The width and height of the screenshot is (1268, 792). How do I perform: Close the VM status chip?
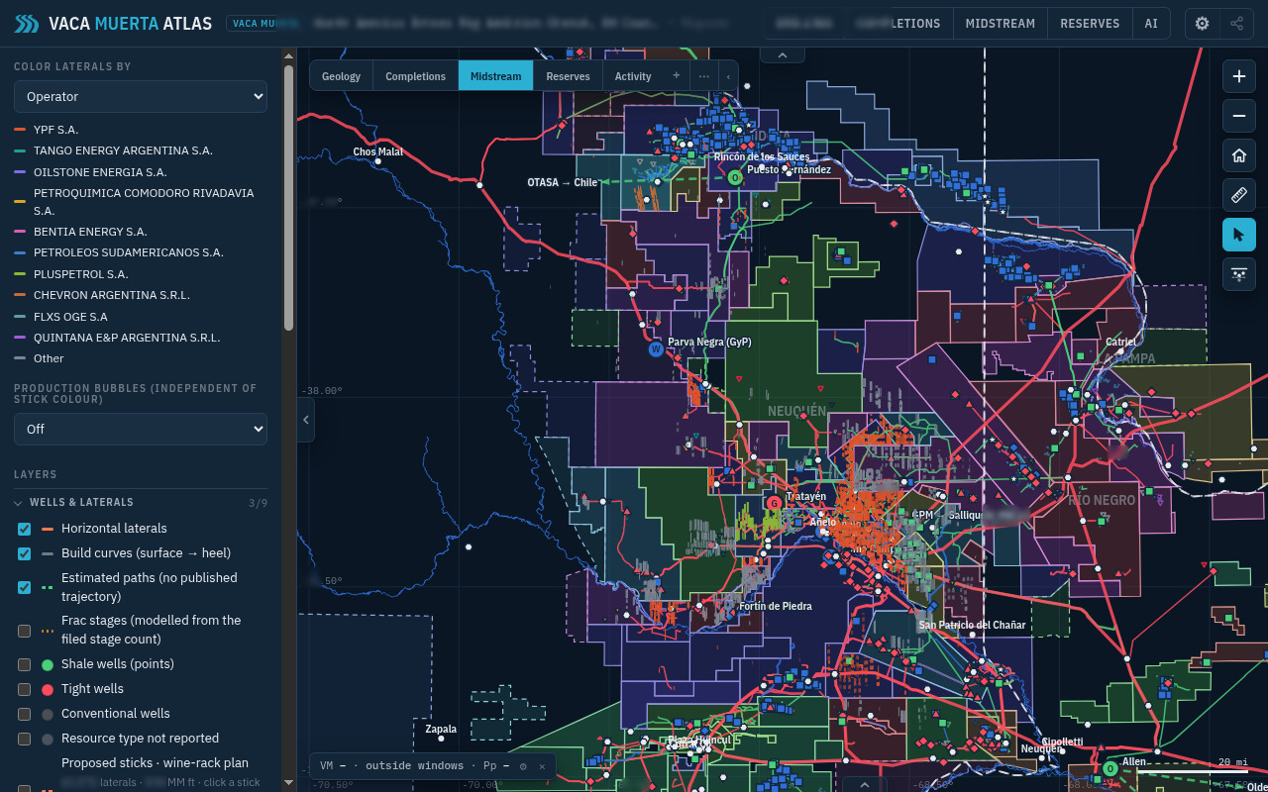click(542, 766)
